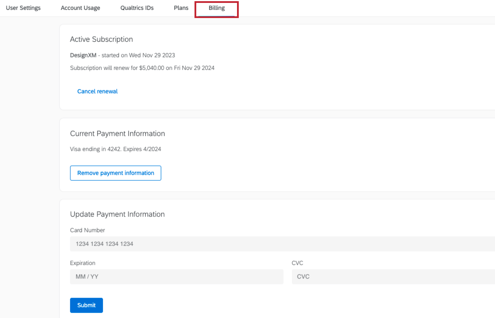The height and width of the screenshot is (318, 495).
Task: Click the Expiration MM / YY field
Action: click(x=177, y=277)
